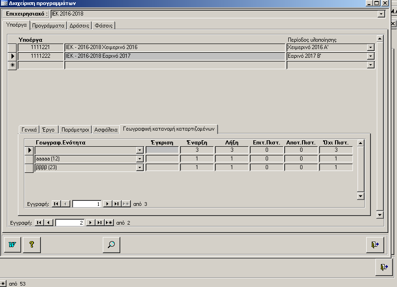Expand period dropdown for Χειμερινό 2016 Α'
Image resolution: width=397 pixels, height=287 pixels.
[x=370, y=47]
